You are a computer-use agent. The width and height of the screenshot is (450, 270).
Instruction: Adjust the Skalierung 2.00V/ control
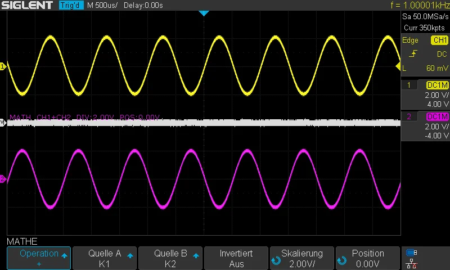tap(302, 258)
